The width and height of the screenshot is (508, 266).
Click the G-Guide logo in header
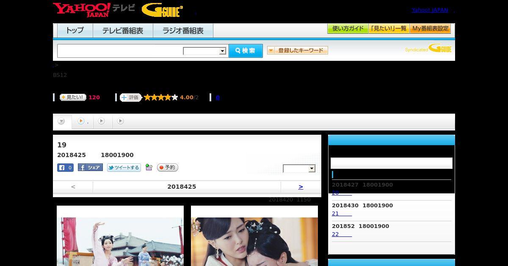(162, 10)
